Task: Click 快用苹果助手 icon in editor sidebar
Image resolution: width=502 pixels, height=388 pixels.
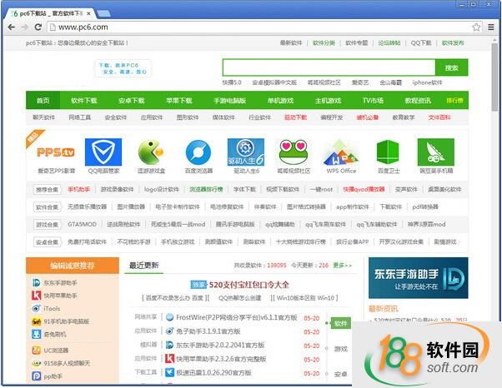Action: [36, 296]
